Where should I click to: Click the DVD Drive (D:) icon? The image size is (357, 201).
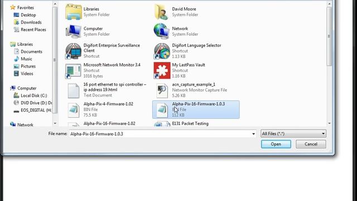pos(16,103)
